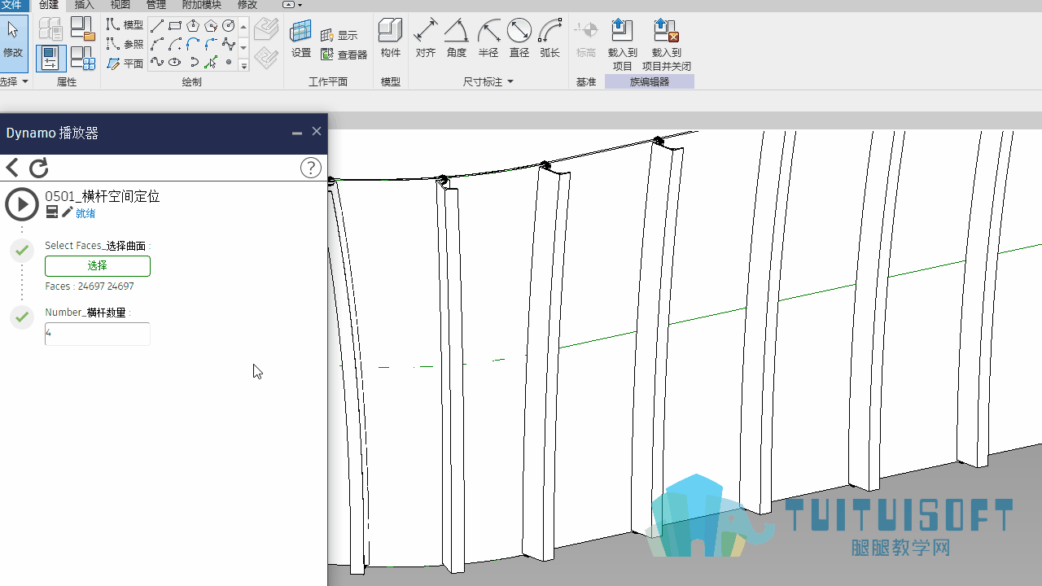Open script input panel icon
The height and width of the screenshot is (586, 1042).
(52, 212)
